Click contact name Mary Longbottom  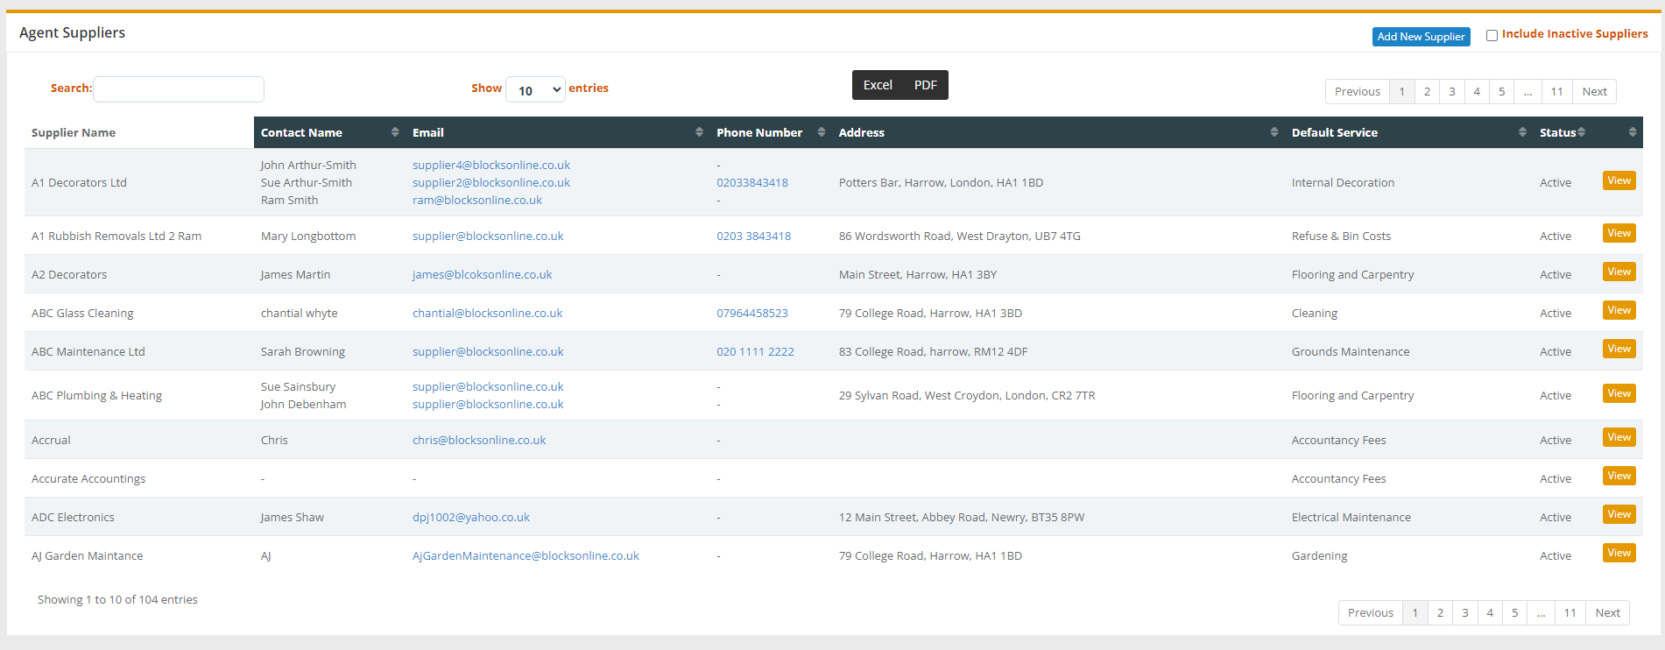(x=308, y=236)
